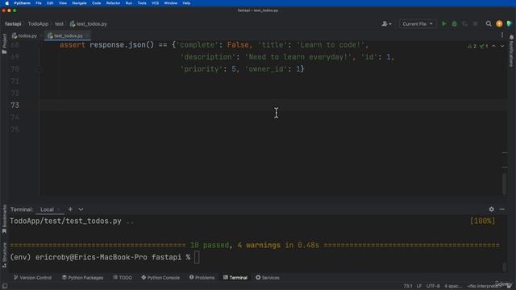Expand the terminal session options chevron

(81, 209)
